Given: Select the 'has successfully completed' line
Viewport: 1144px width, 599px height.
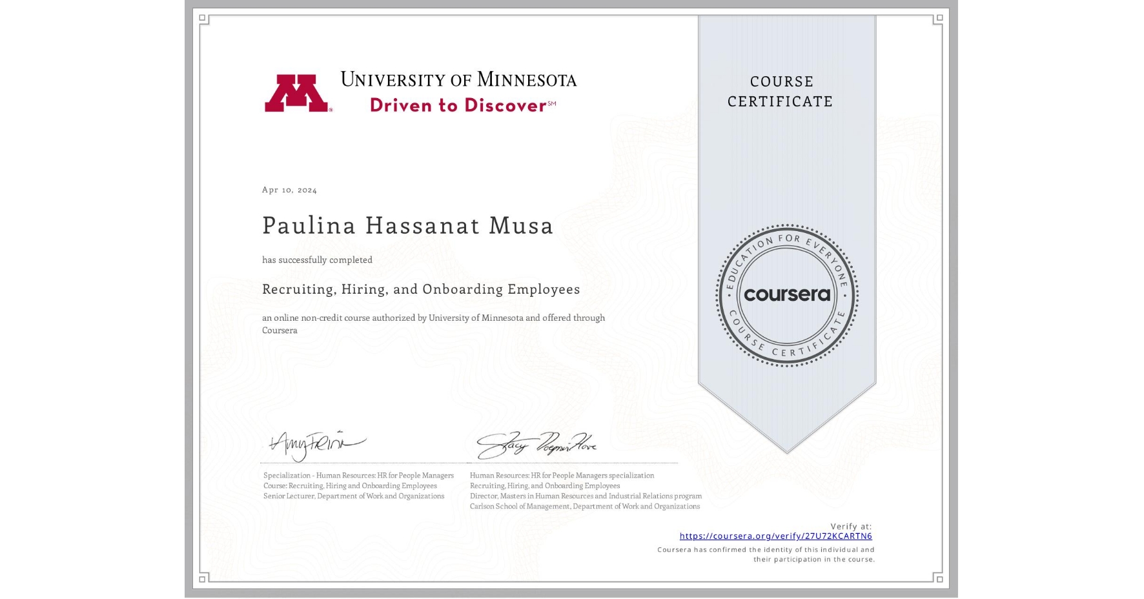Looking at the screenshot, I should (x=317, y=259).
